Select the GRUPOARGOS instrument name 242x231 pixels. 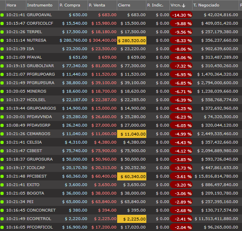point(41,108)
